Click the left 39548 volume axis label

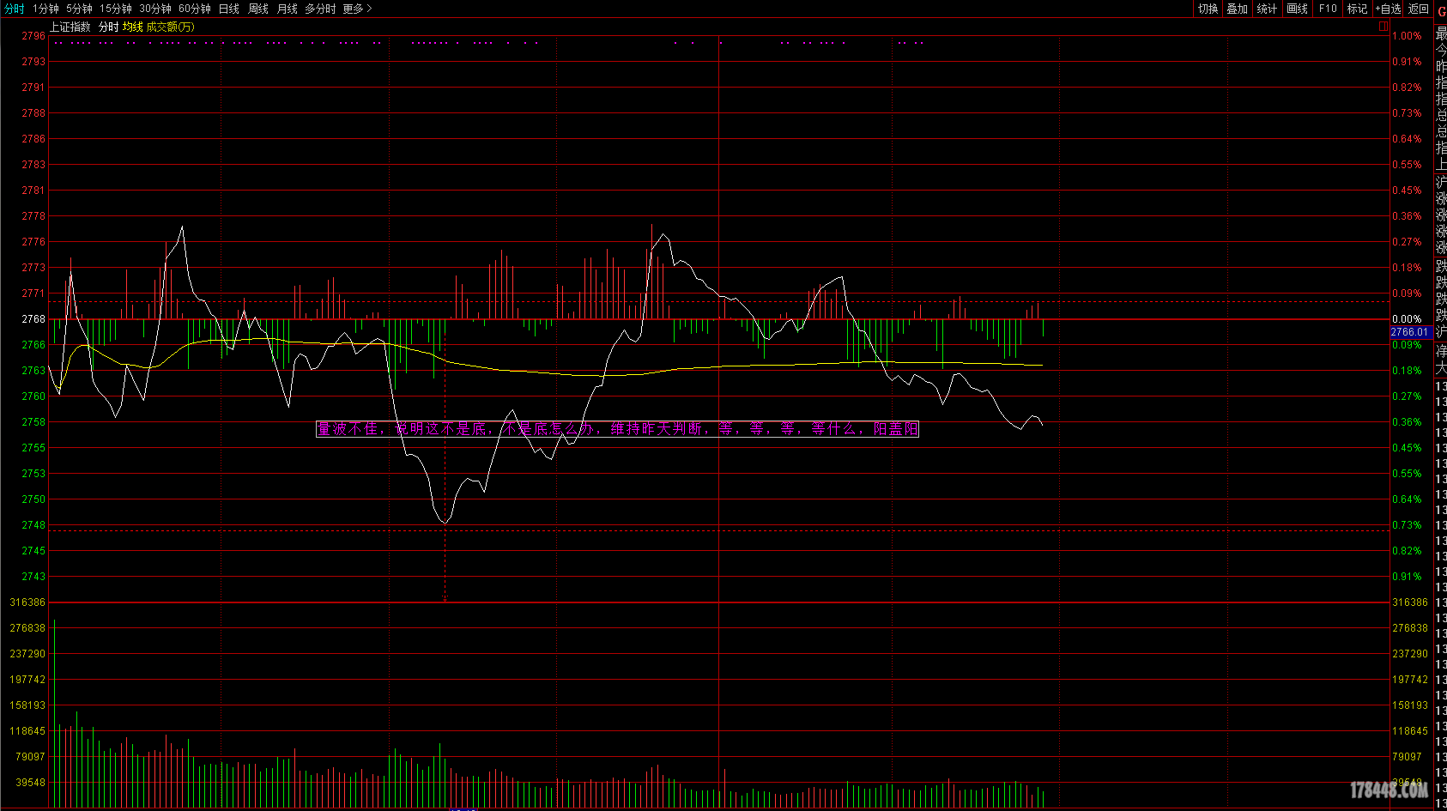click(x=30, y=783)
